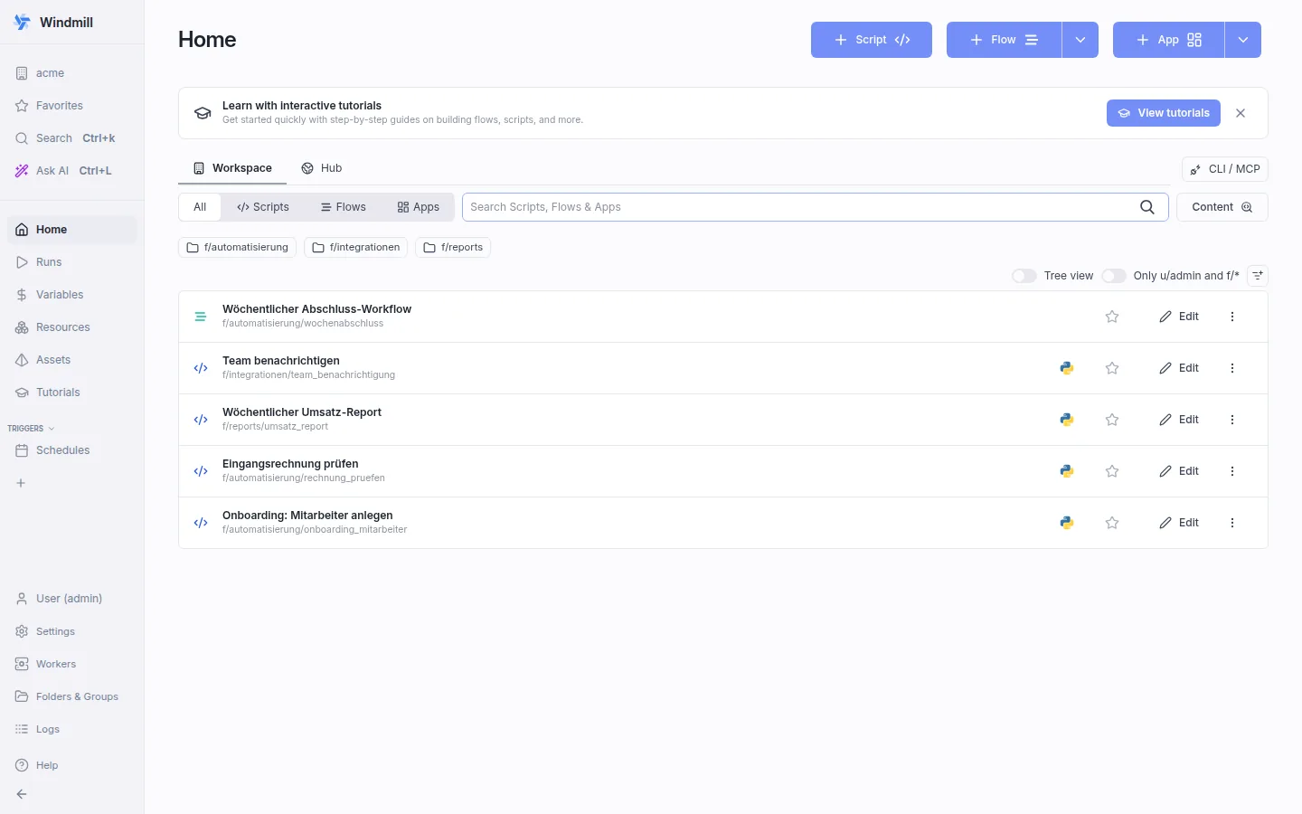Star the Eingangsrechnung prüfen script
Screen dimensions: 1302x814
click(1112, 471)
